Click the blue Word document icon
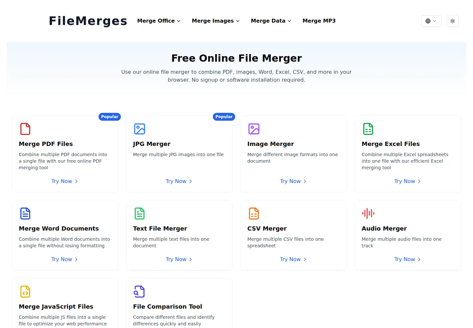This screenshot has width=473, height=328. pyautogui.click(x=25, y=214)
